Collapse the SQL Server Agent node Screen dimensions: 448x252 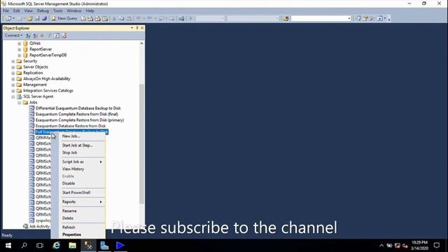(13, 97)
